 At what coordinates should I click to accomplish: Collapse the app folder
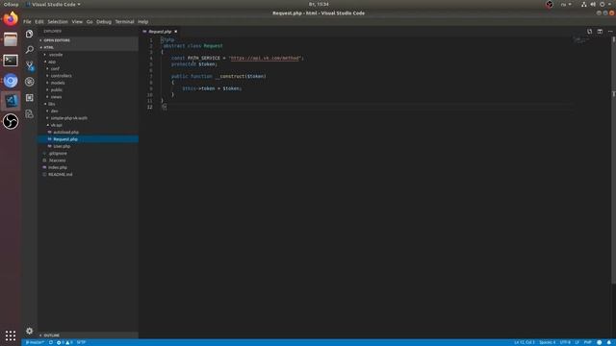tap(88, 62)
